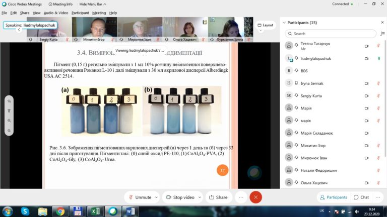Screen dimensions: 387x217
Task: Zoom out on the shared content
Action: tap(9, 131)
